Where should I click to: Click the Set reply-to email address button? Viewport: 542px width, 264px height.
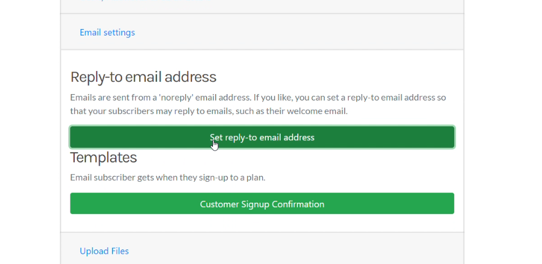262,137
